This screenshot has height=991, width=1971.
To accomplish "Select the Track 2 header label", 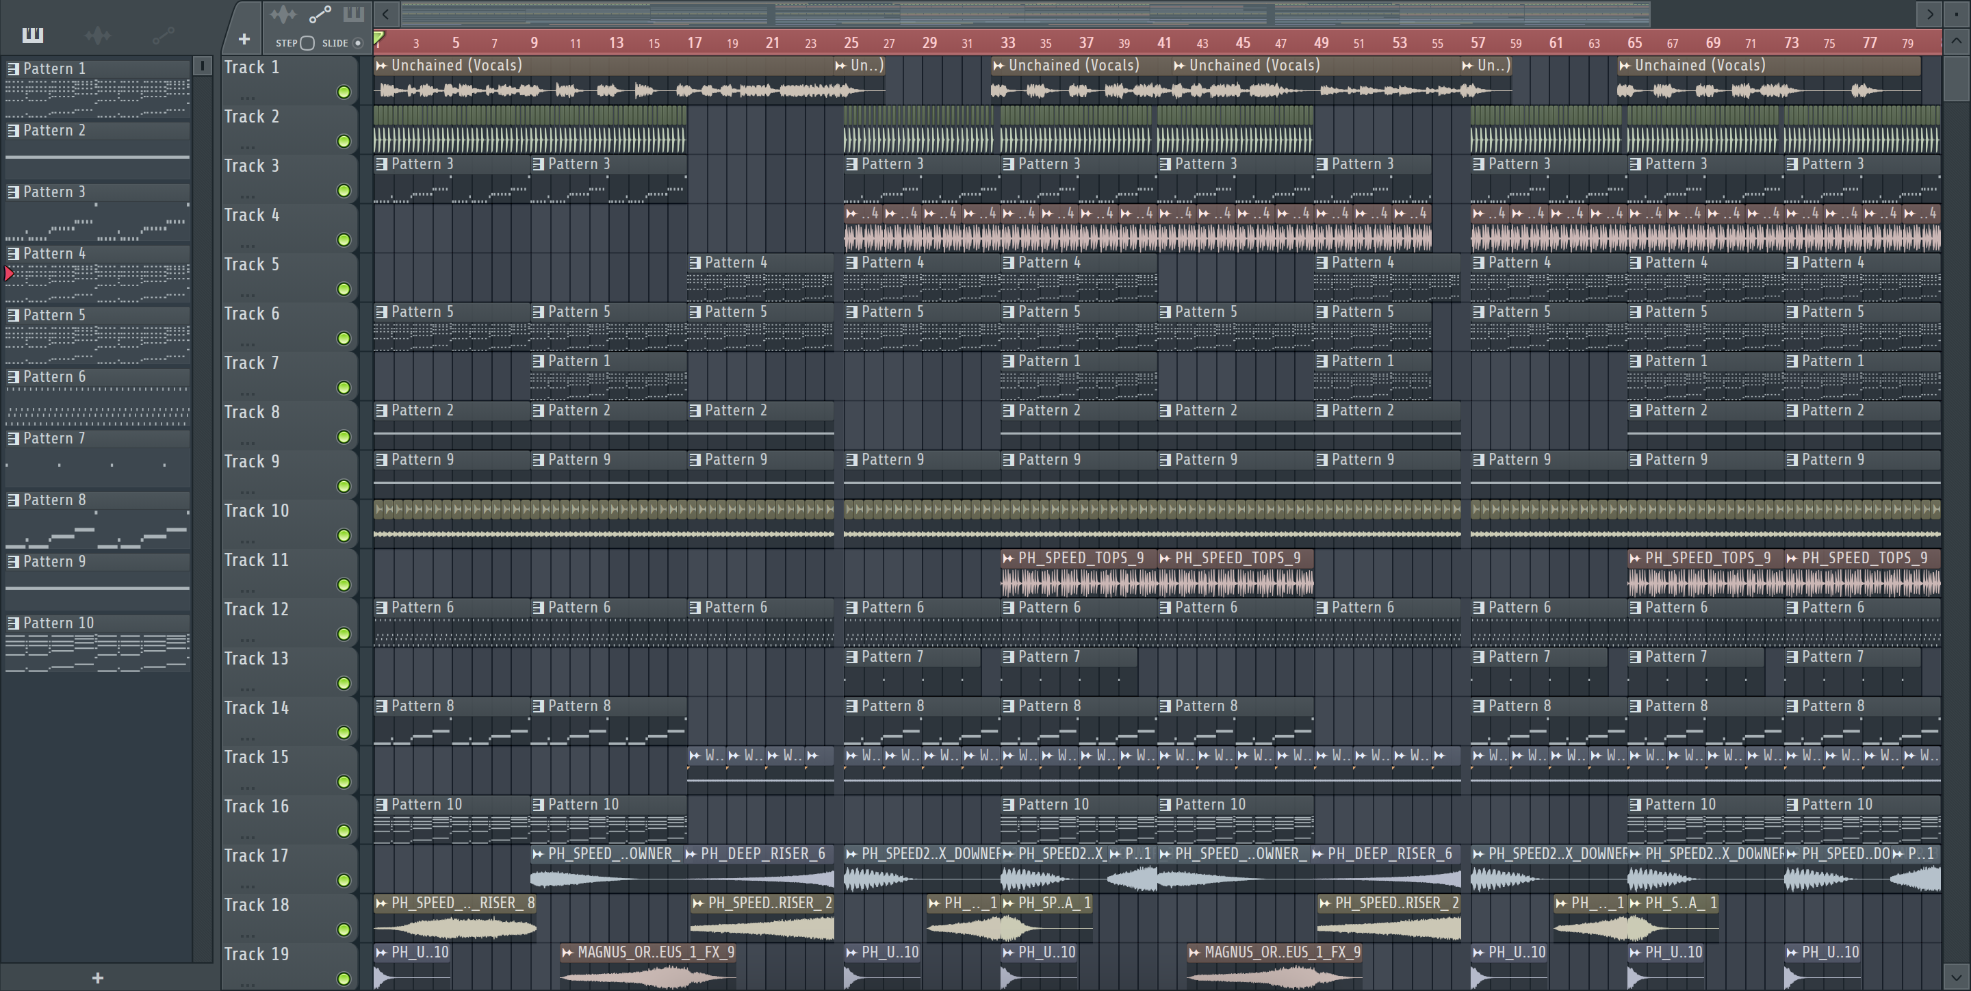I will click(252, 117).
